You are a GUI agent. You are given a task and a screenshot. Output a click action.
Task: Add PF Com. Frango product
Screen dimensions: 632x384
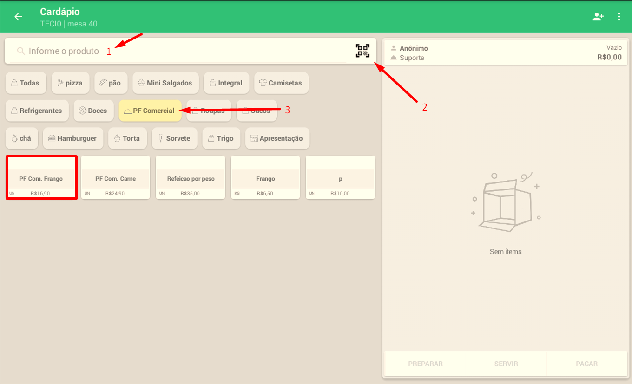pos(41,177)
